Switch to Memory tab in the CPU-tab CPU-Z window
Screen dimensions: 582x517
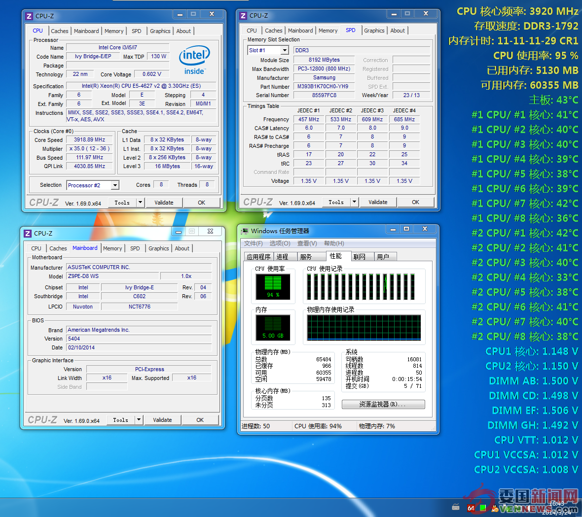coord(114,31)
